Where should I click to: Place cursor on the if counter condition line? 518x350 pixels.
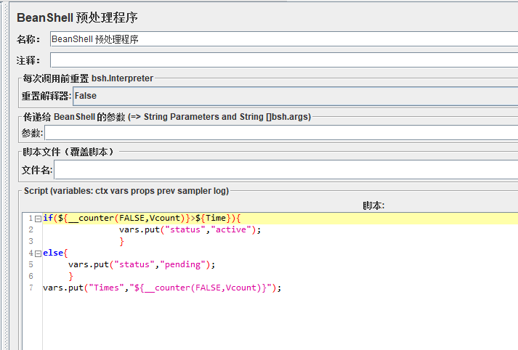pyautogui.click(x=142, y=218)
